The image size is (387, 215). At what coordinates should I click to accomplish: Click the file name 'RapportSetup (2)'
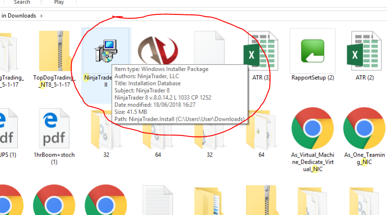pyautogui.click(x=312, y=78)
